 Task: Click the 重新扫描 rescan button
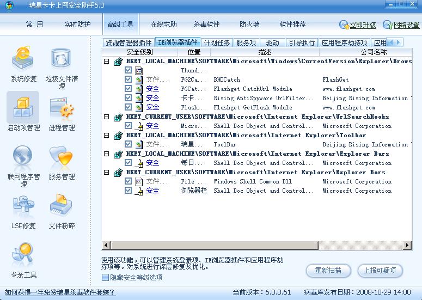click(328, 271)
